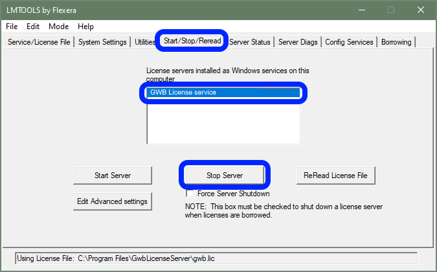
Task: Switch to Config Services tab
Action: click(x=349, y=42)
